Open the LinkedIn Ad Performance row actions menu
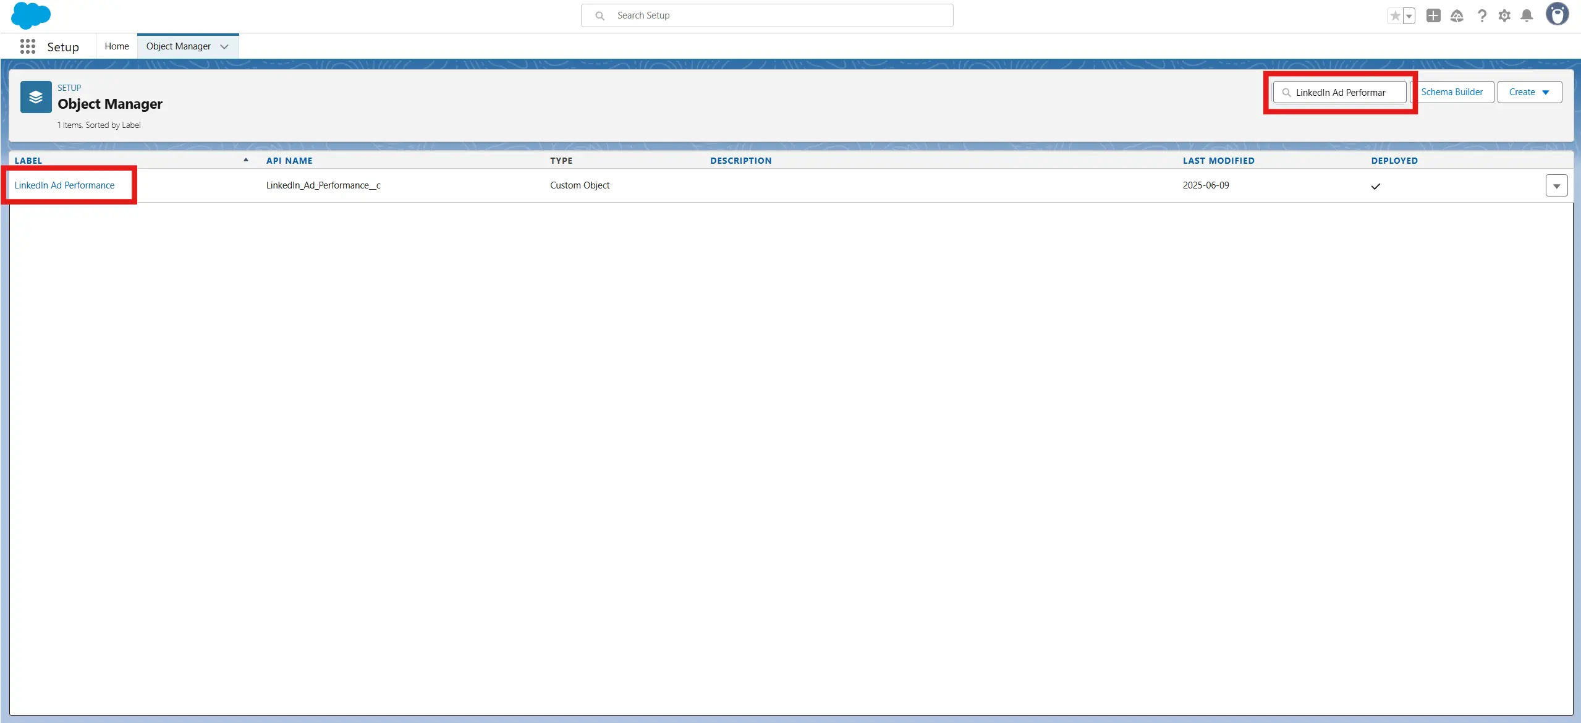The height and width of the screenshot is (723, 1581). tap(1556, 185)
